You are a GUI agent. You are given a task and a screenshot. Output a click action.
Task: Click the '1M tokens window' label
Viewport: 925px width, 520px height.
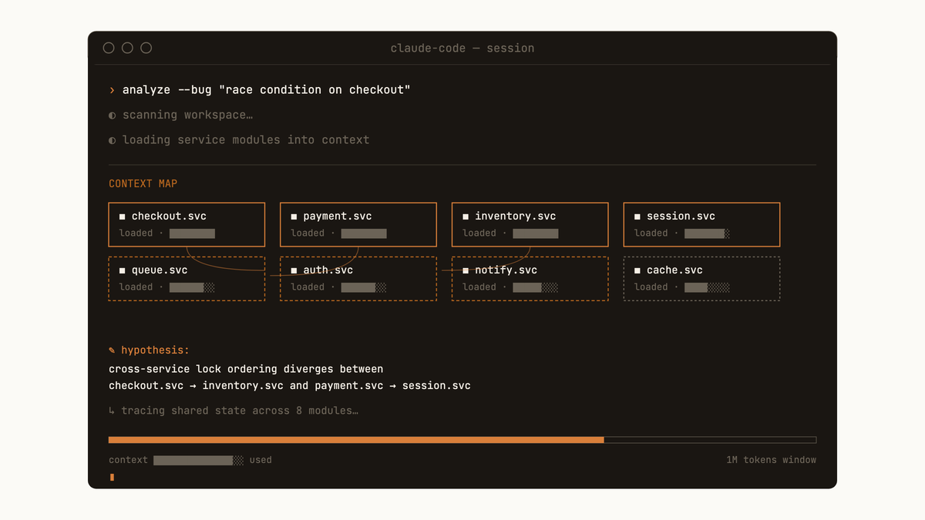771,460
